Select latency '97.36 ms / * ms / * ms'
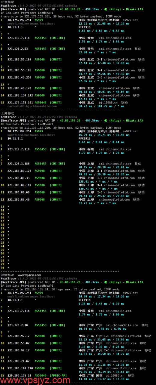Image resolution: width=156 pixels, height=385 pixels. (x=97, y=81)
